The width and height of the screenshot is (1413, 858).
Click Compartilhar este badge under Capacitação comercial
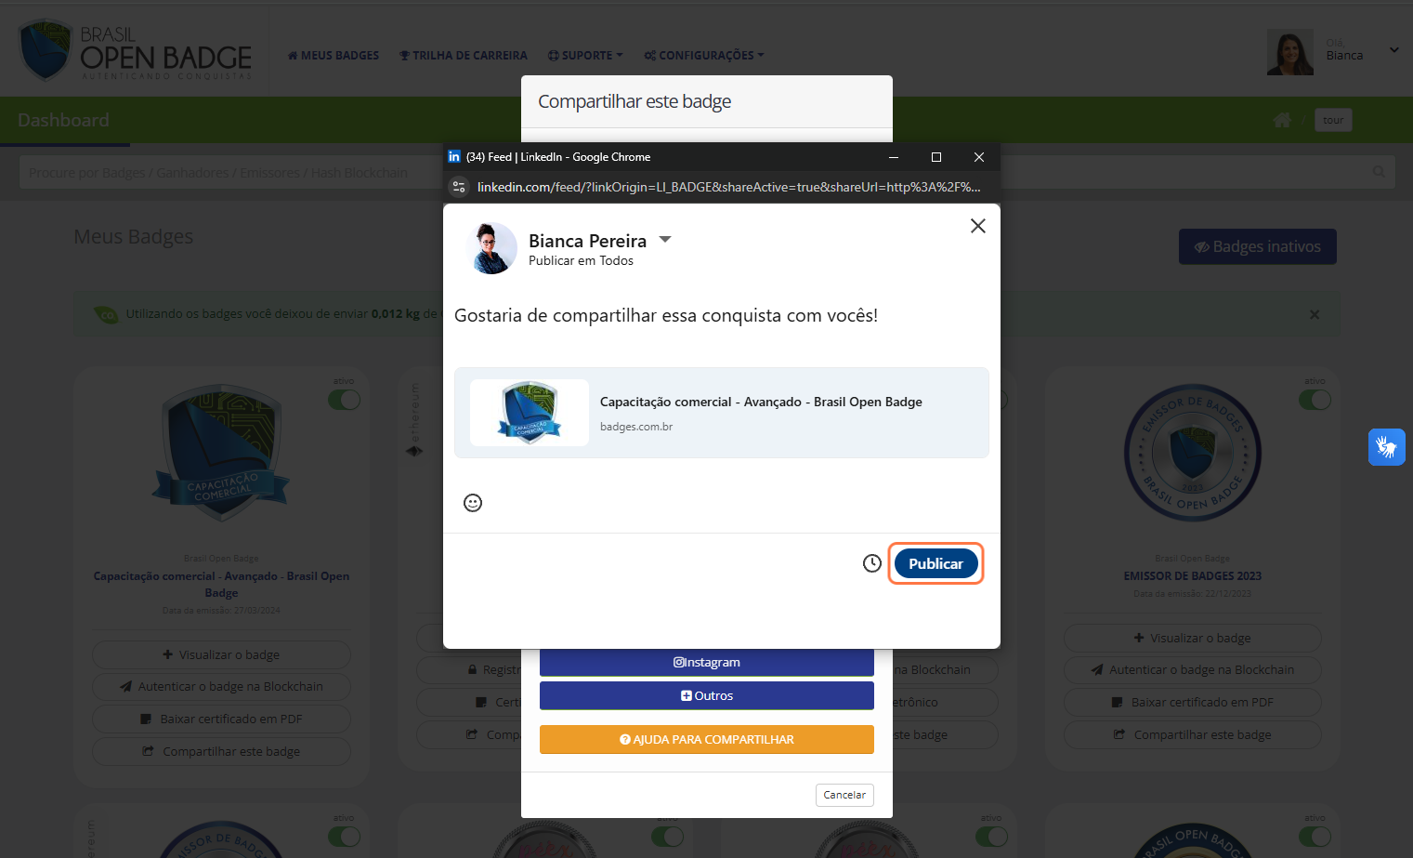[221, 751]
